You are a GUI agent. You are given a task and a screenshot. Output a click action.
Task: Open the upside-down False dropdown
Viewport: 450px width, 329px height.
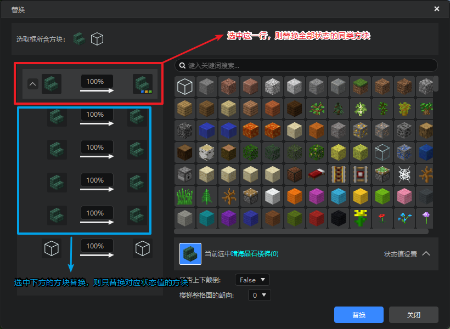252,280
